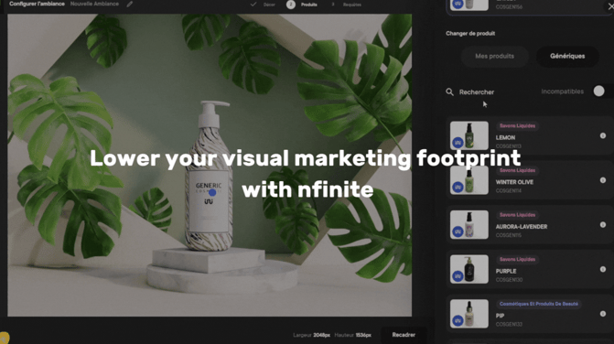
Task: Click the AURORA-LAVENDER product name
Action: (522, 227)
